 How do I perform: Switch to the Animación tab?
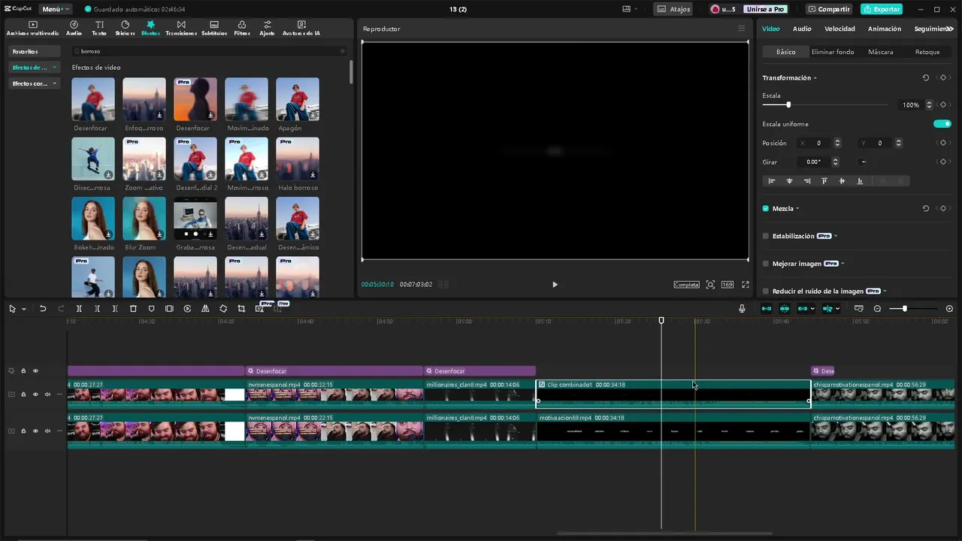885,29
